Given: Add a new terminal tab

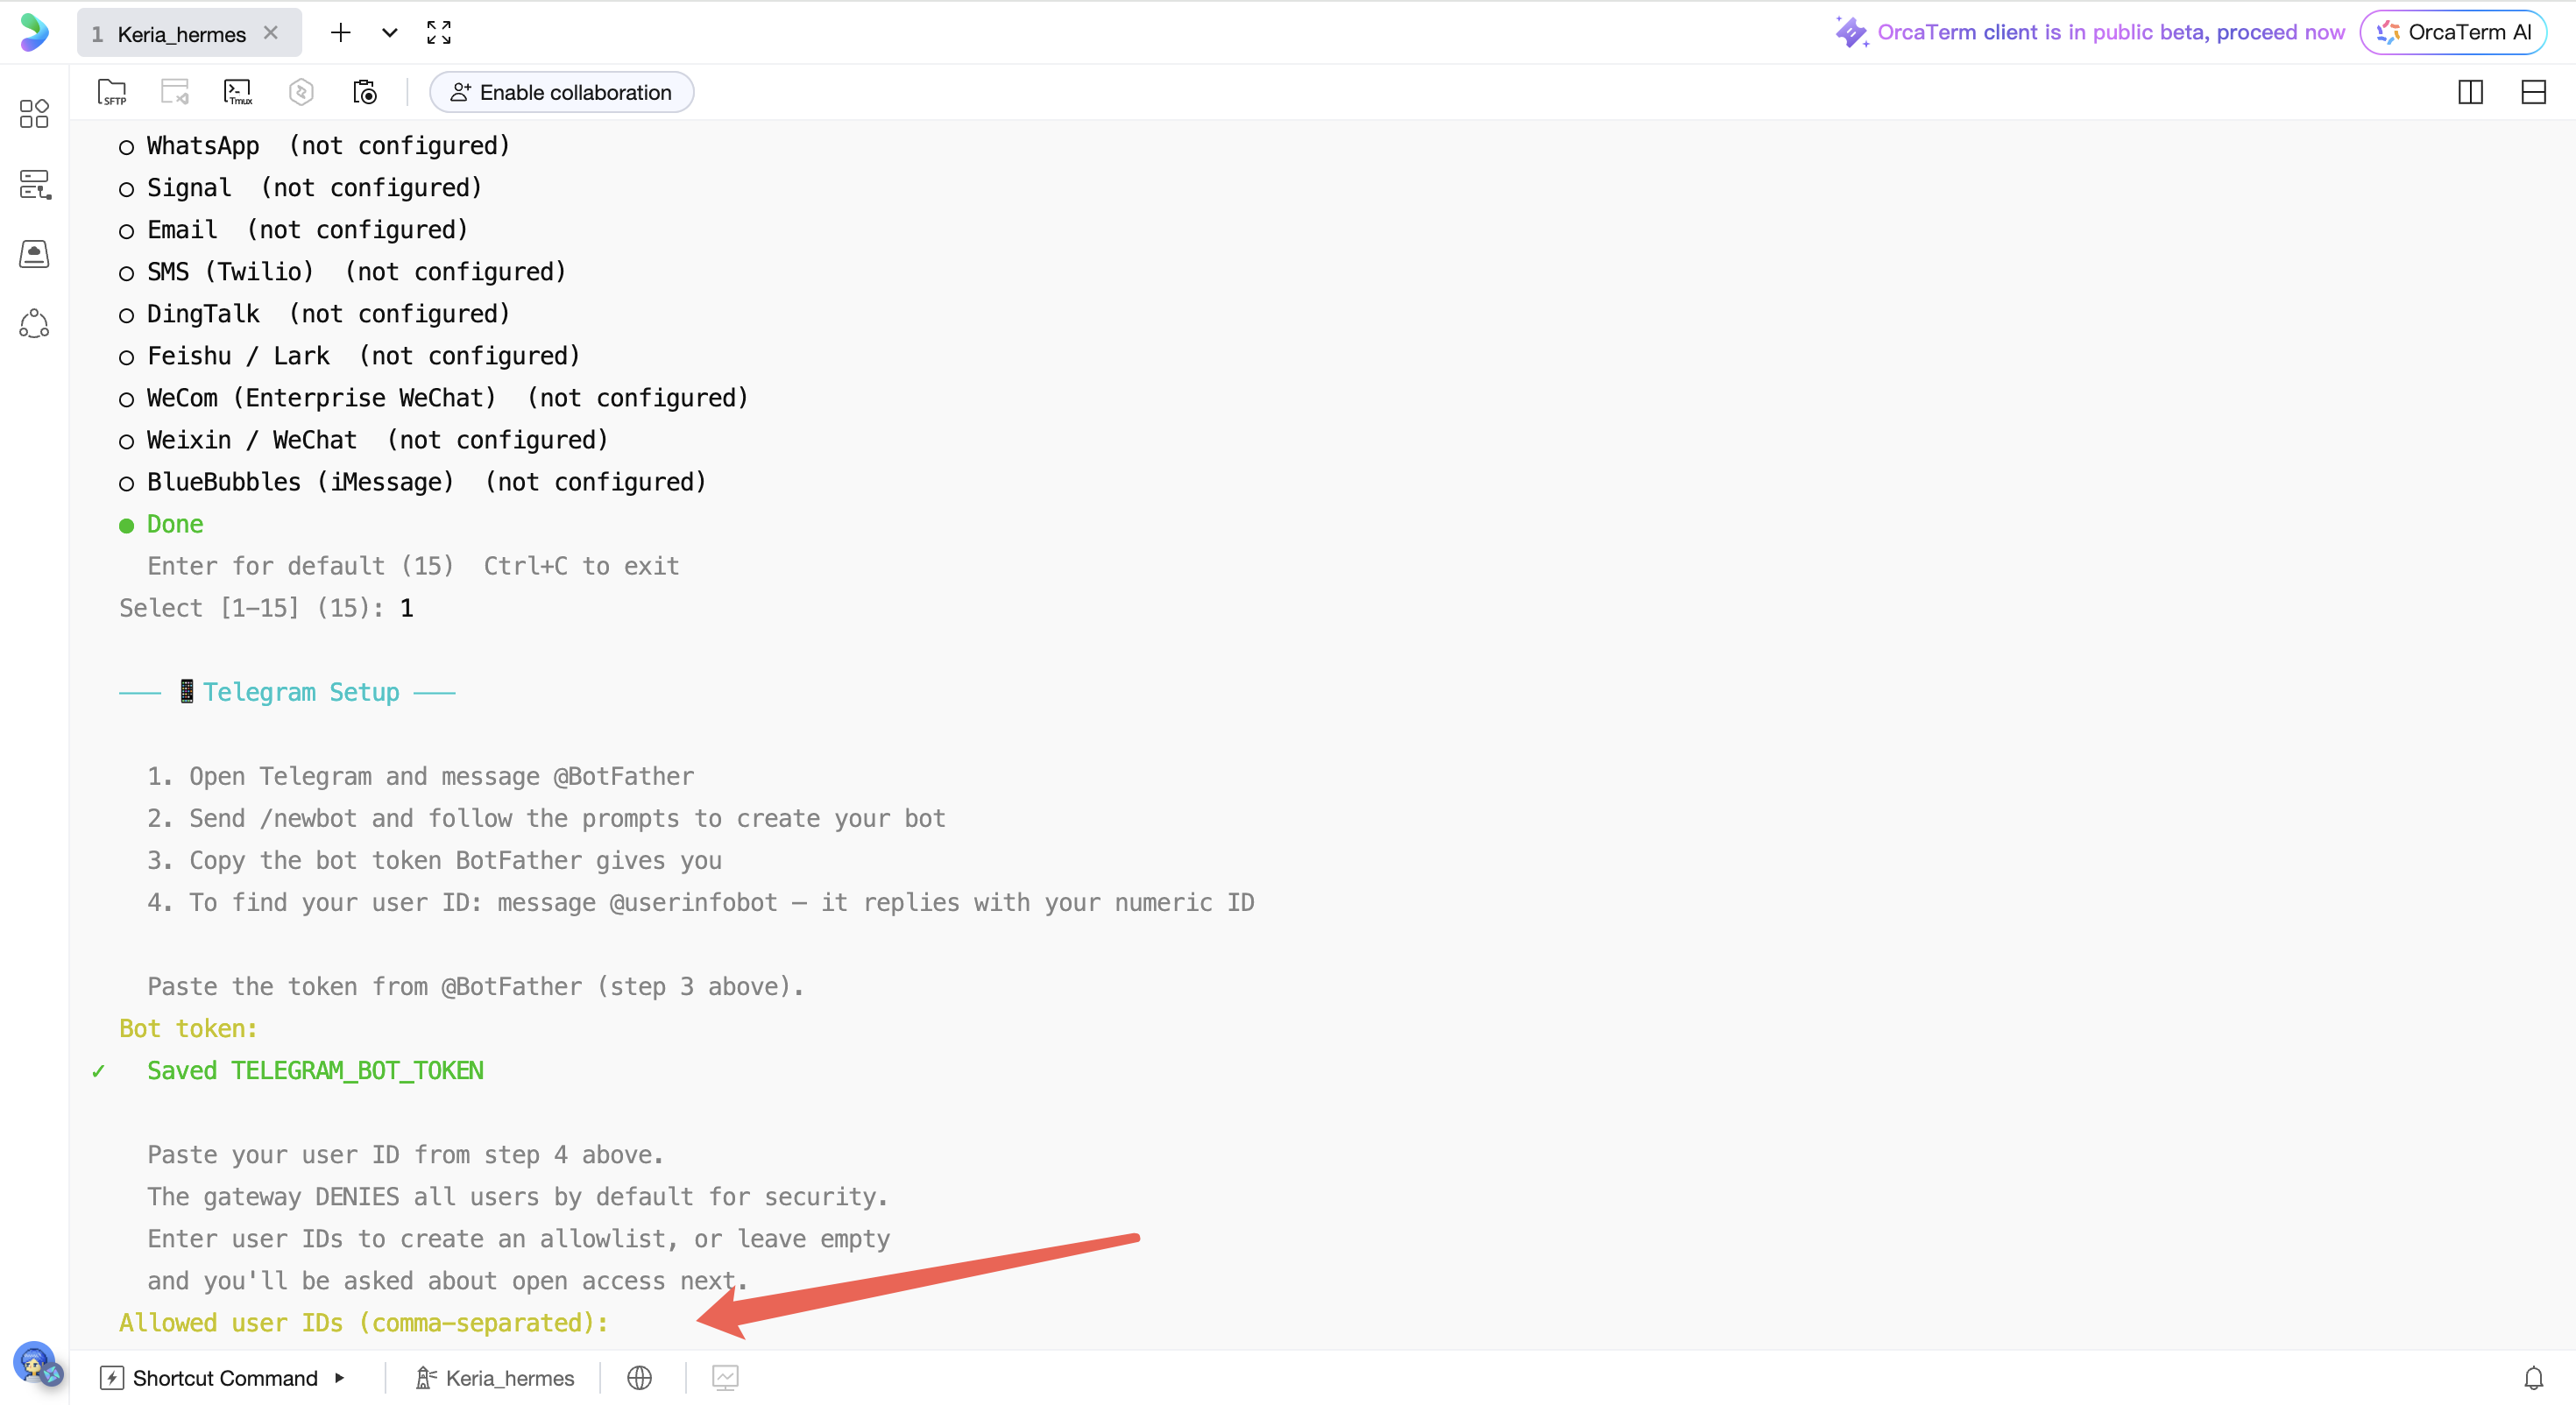Looking at the screenshot, I should tap(340, 33).
